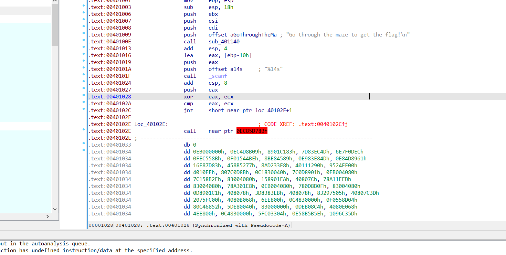This screenshot has width=506, height=255.
Task: Select call target sub_401140
Action: coord(224,42)
